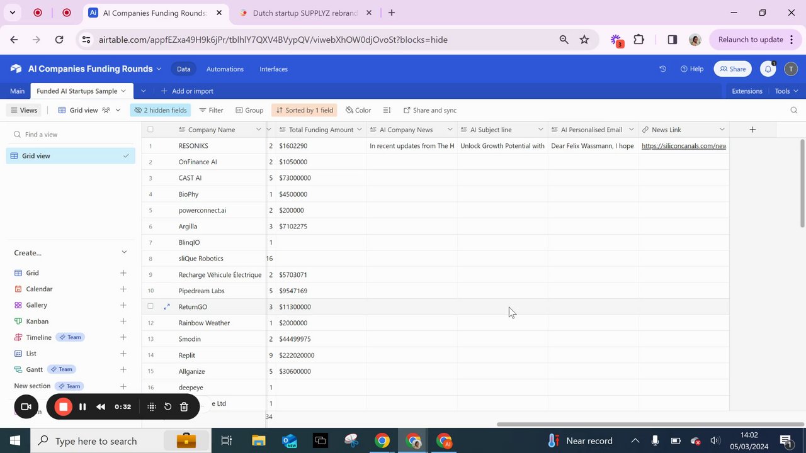This screenshot has width=806, height=453.
Task: Go to Automations tab
Action: click(x=225, y=69)
